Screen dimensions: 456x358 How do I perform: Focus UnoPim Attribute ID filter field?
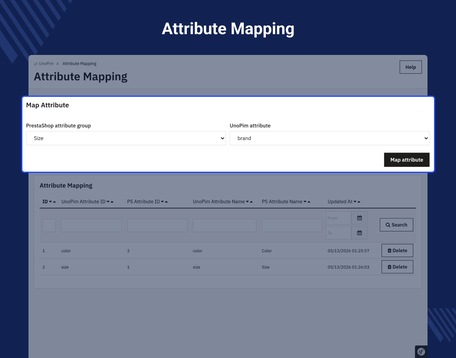(91, 225)
